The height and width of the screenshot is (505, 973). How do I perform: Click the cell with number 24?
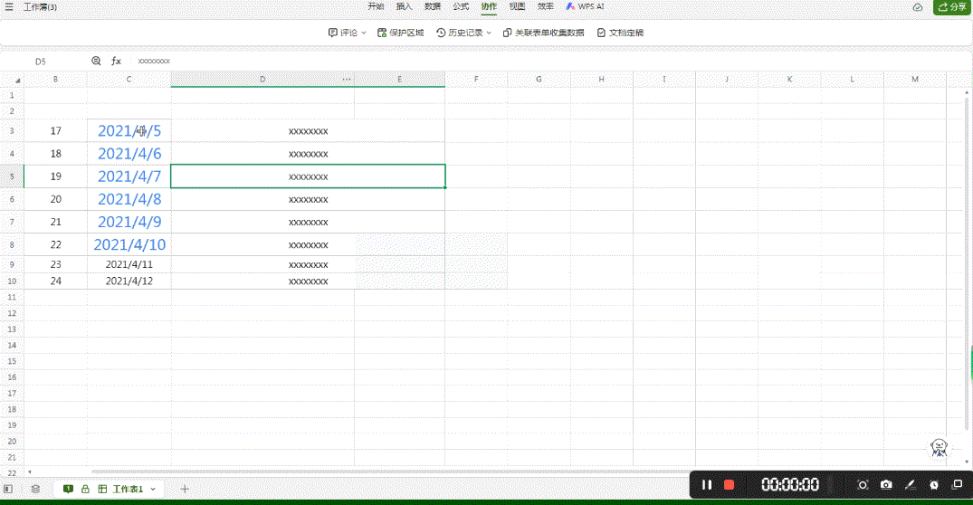(56, 281)
